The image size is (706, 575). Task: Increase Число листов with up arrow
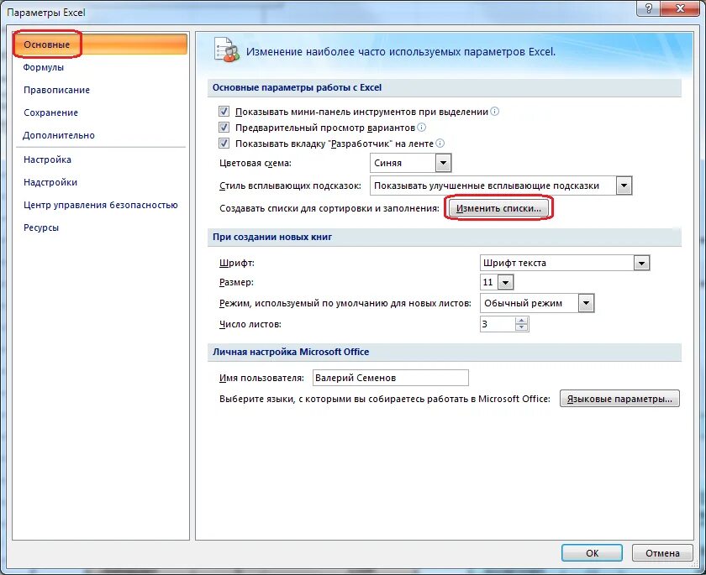521,321
